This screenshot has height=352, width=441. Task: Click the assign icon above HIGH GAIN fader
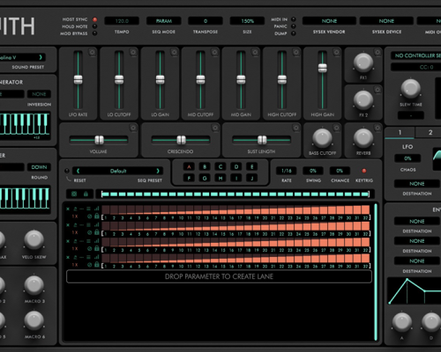pos(336,52)
